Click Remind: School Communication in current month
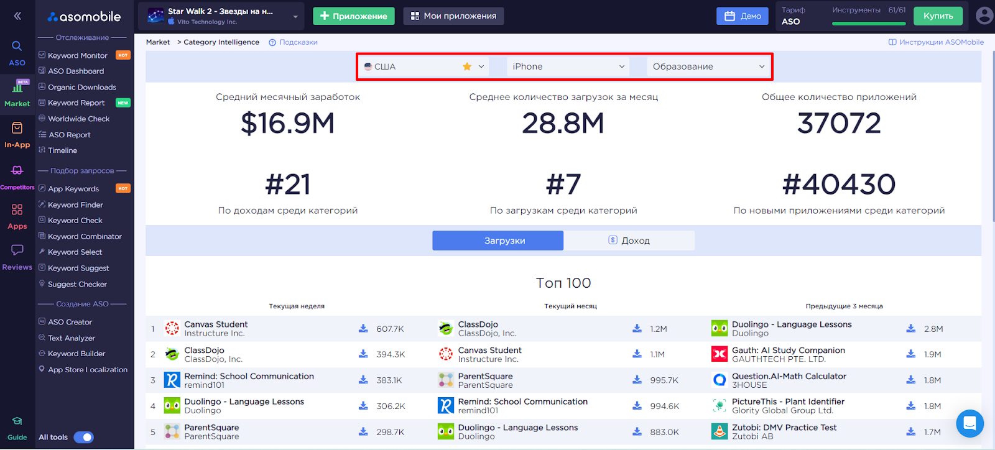This screenshot has height=450, width=995. [x=523, y=402]
